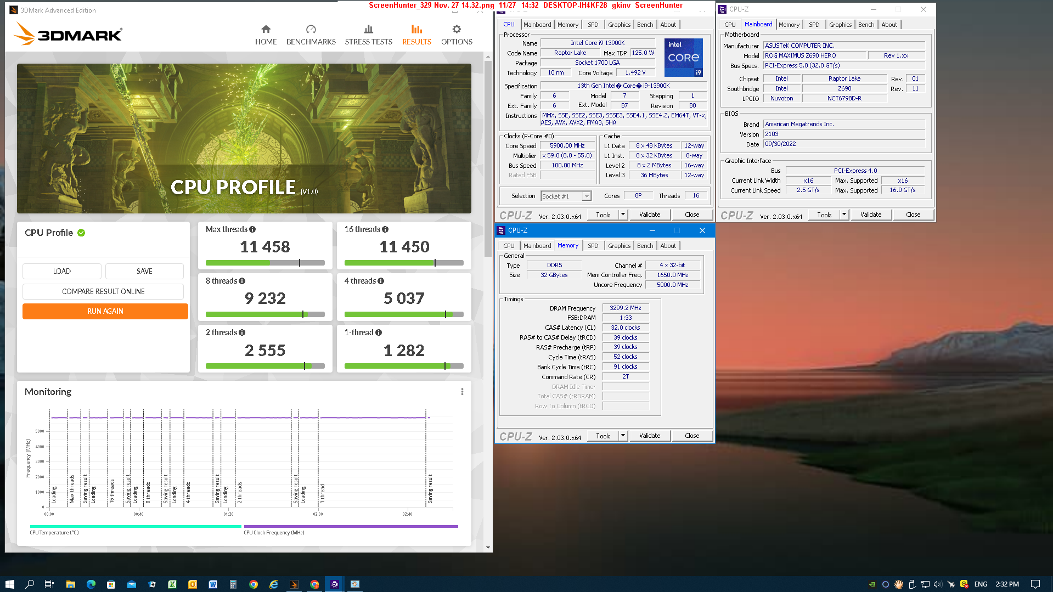Click the CPU PROFILE banner image

pos(244,138)
